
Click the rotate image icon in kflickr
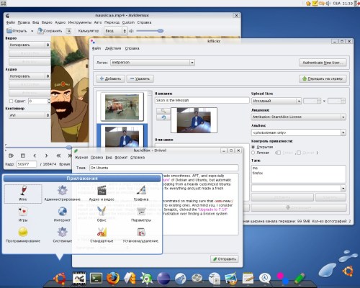pos(163,117)
